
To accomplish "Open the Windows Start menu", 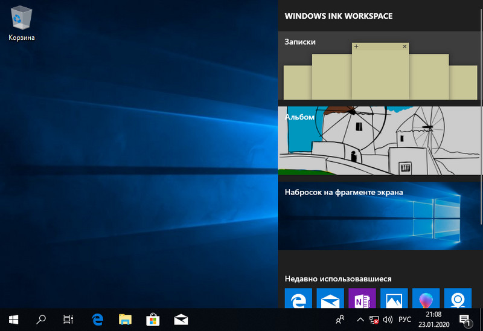I will click(13, 320).
